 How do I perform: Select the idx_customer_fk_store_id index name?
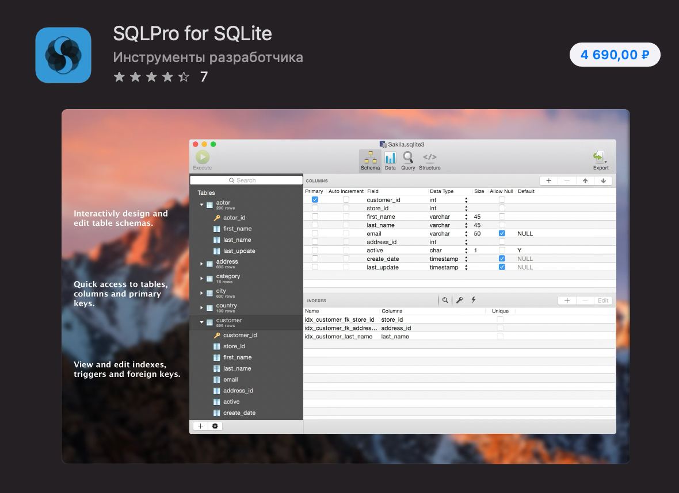click(339, 319)
